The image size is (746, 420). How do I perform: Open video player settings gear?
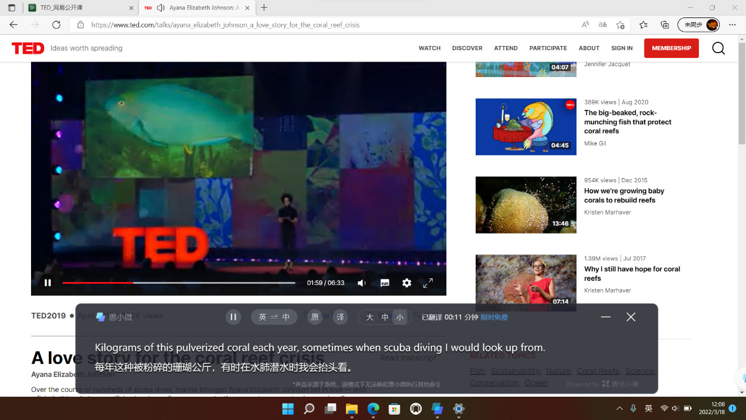click(406, 283)
